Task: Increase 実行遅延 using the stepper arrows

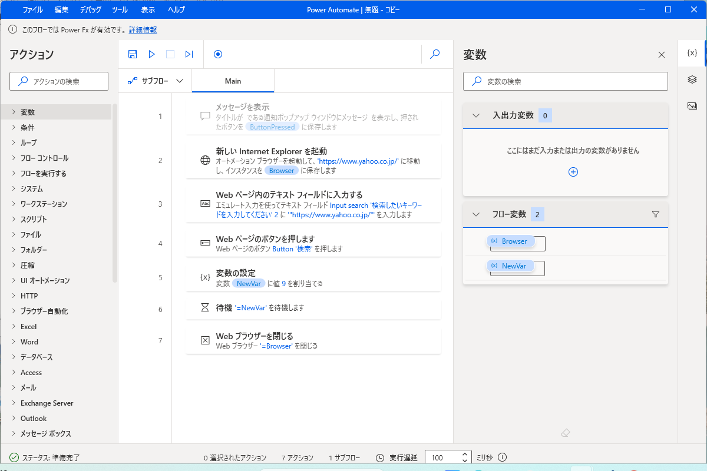Action: (x=465, y=453)
